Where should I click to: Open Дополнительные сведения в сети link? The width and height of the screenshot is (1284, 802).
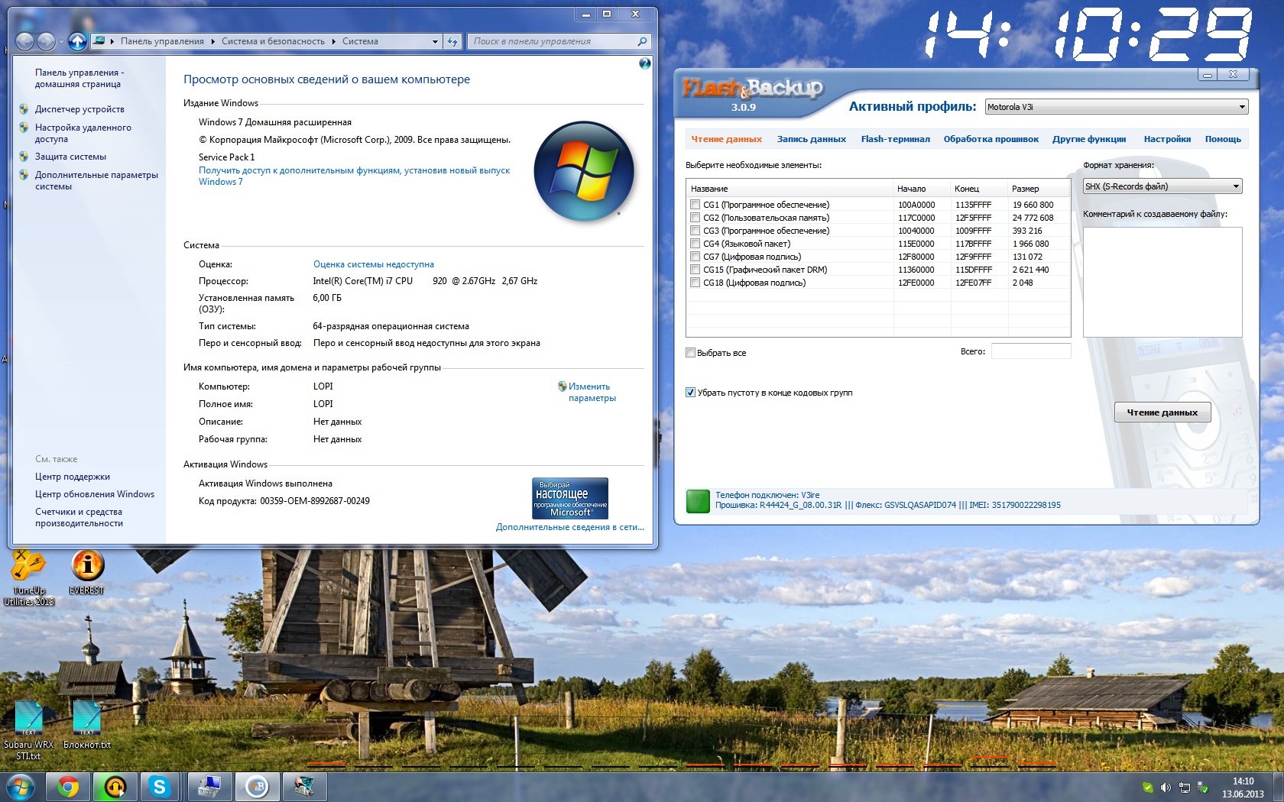(x=569, y=527)
